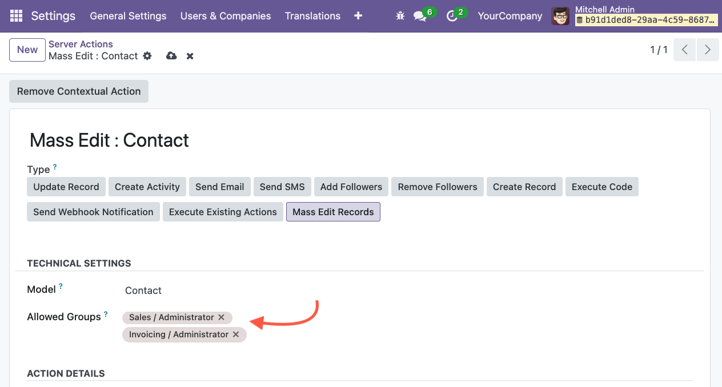Discard changes with the x icon in breadcrumb

[189, 56]
